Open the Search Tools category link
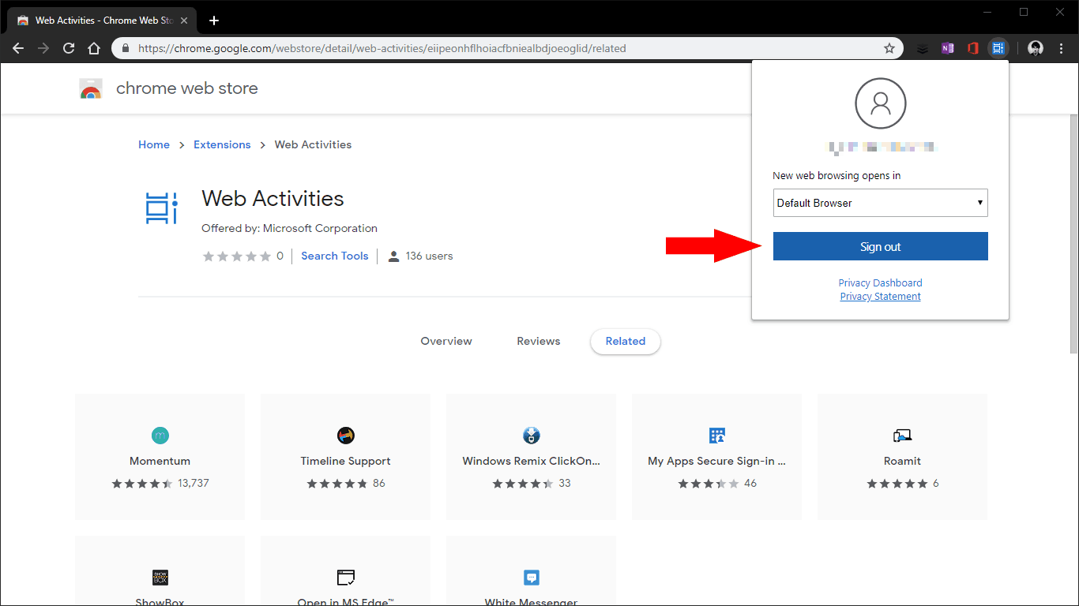 coord(335,256)
